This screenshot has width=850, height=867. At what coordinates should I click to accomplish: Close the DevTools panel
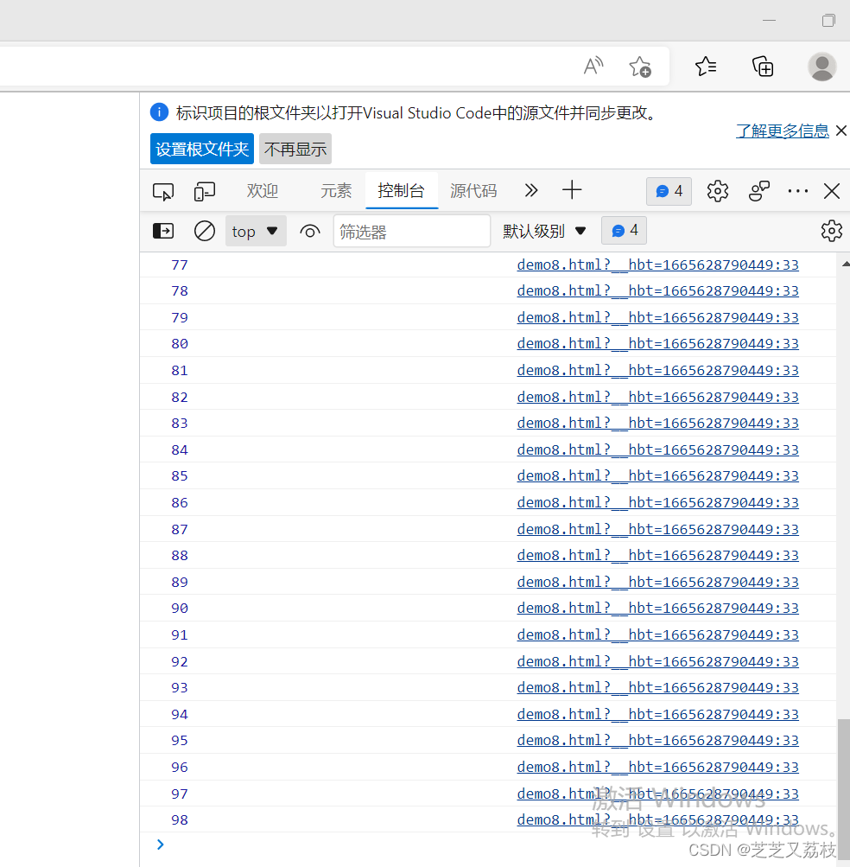[x=831, y=191]
